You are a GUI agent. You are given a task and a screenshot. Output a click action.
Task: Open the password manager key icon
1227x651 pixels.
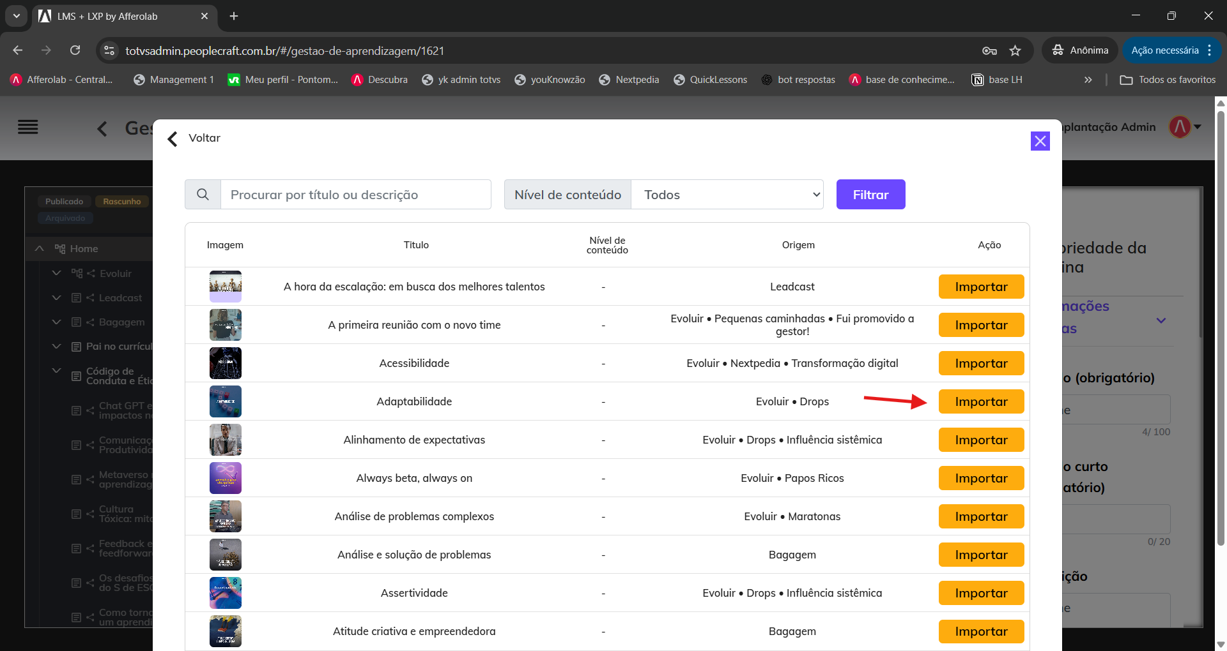[989, 50]
